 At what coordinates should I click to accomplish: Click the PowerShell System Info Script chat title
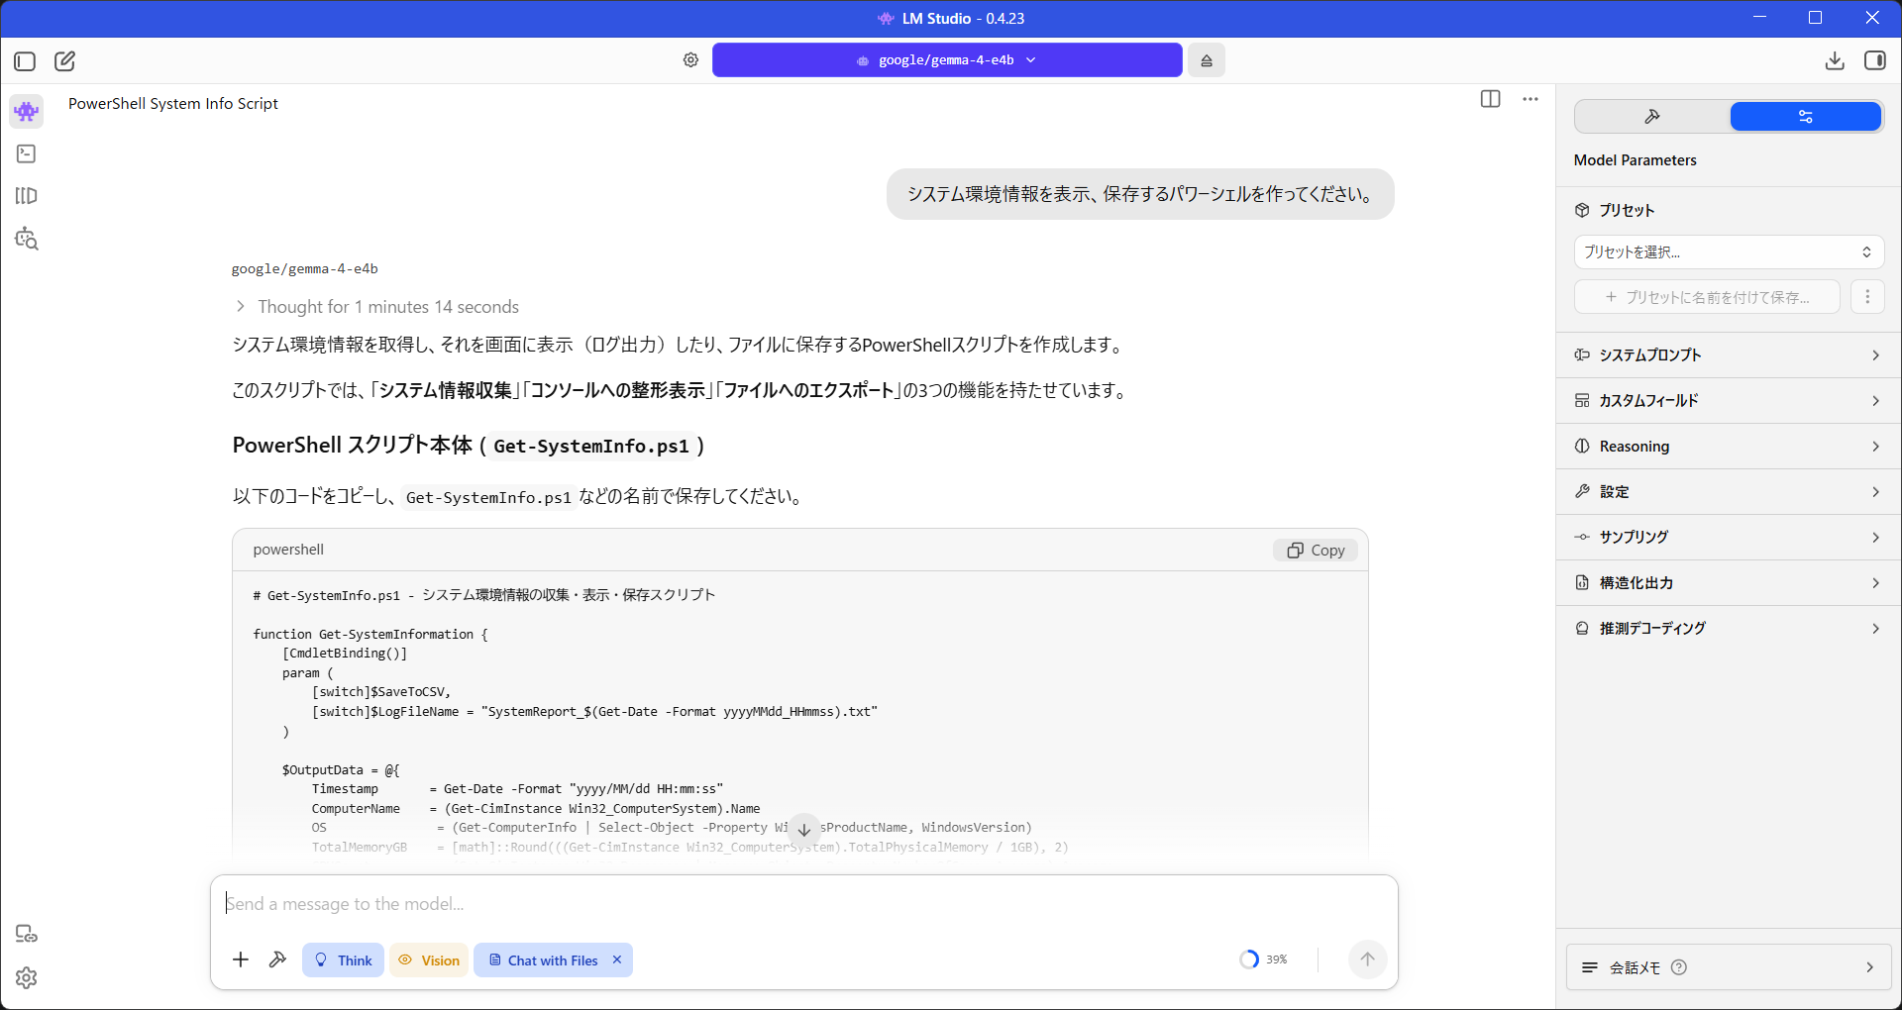point(173,104)
